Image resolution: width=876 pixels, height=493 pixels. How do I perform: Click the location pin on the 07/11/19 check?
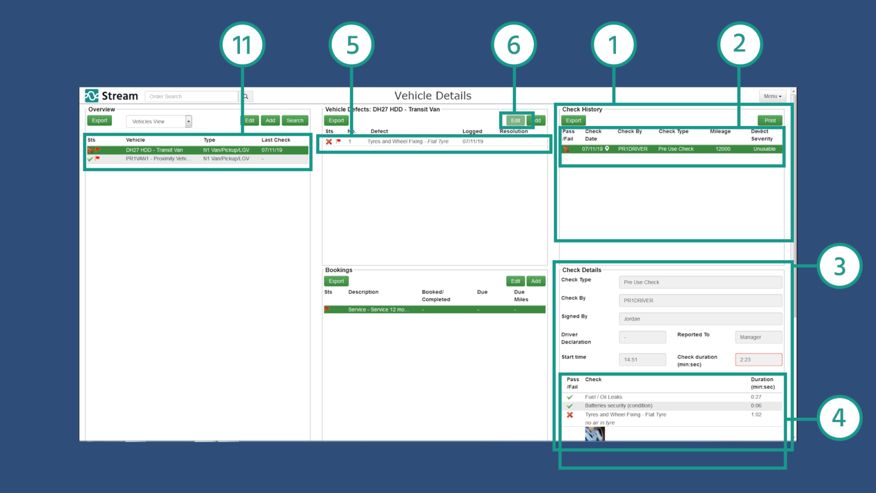click(607, 148)
